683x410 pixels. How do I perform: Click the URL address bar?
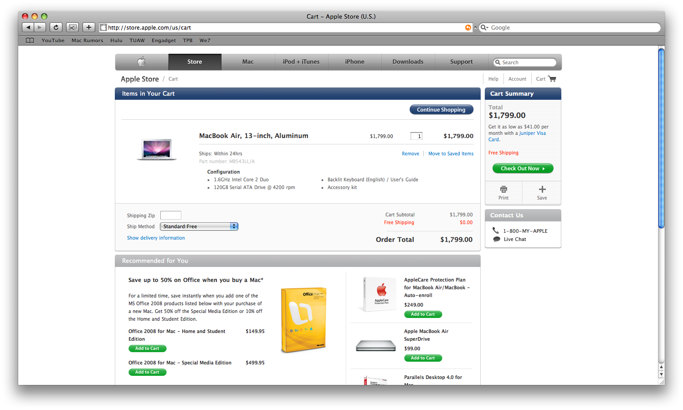(286, 27)
